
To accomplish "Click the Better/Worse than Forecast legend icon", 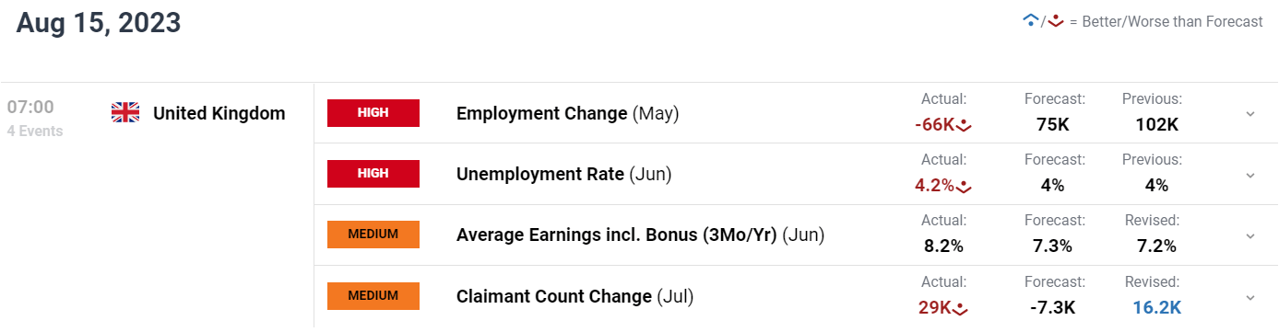I will (1044, 21).
